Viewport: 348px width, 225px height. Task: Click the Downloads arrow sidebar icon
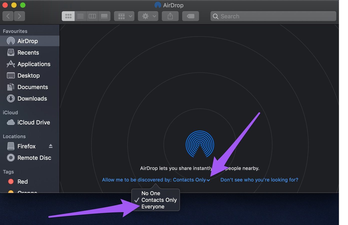(11, 99)
